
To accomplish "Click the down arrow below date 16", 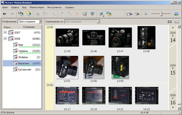I will pos(173,107).
